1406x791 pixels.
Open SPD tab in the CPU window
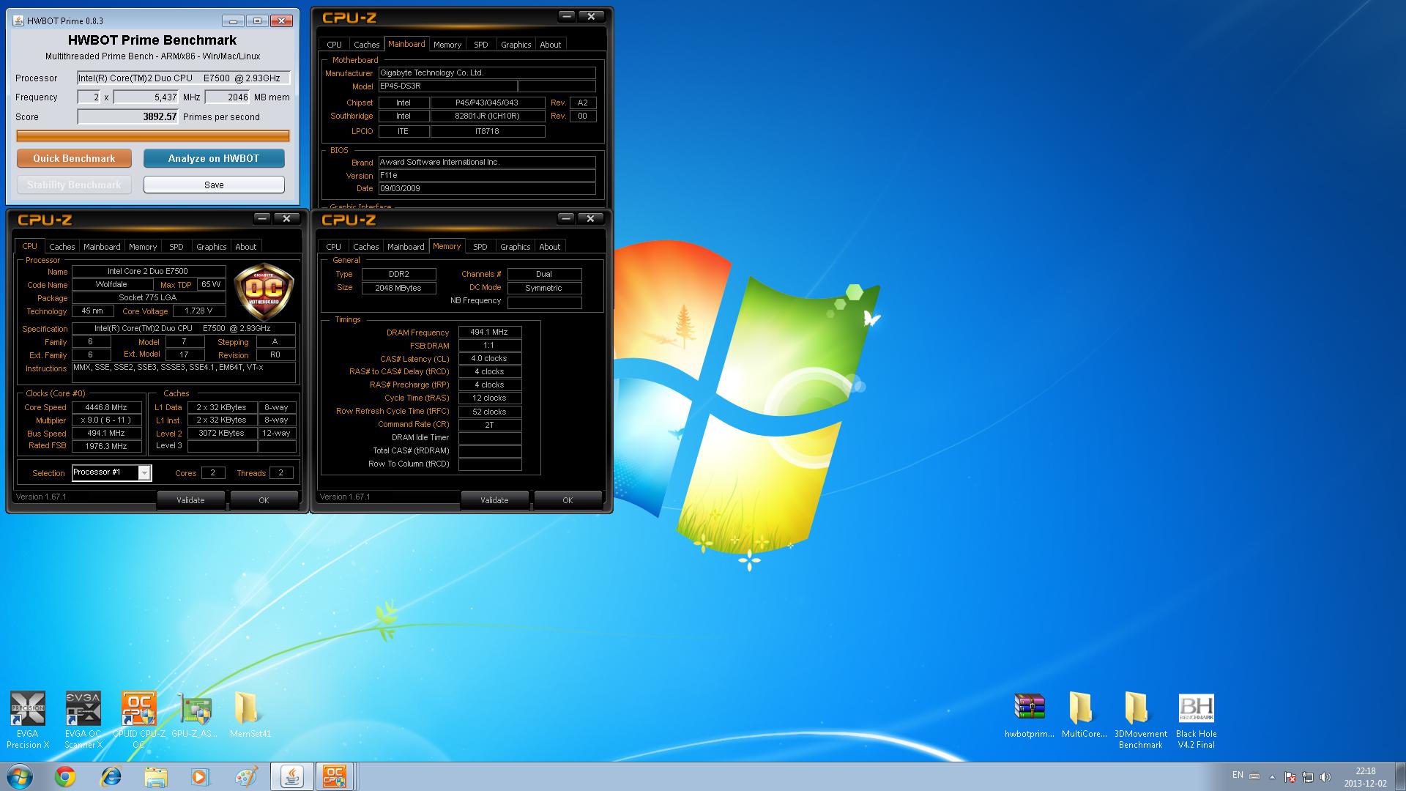(176, 247)
